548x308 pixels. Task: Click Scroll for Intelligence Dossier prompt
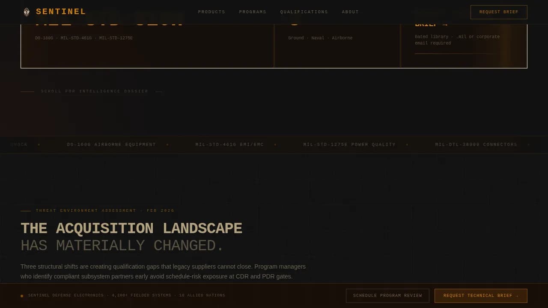click(x=95, y=92)
